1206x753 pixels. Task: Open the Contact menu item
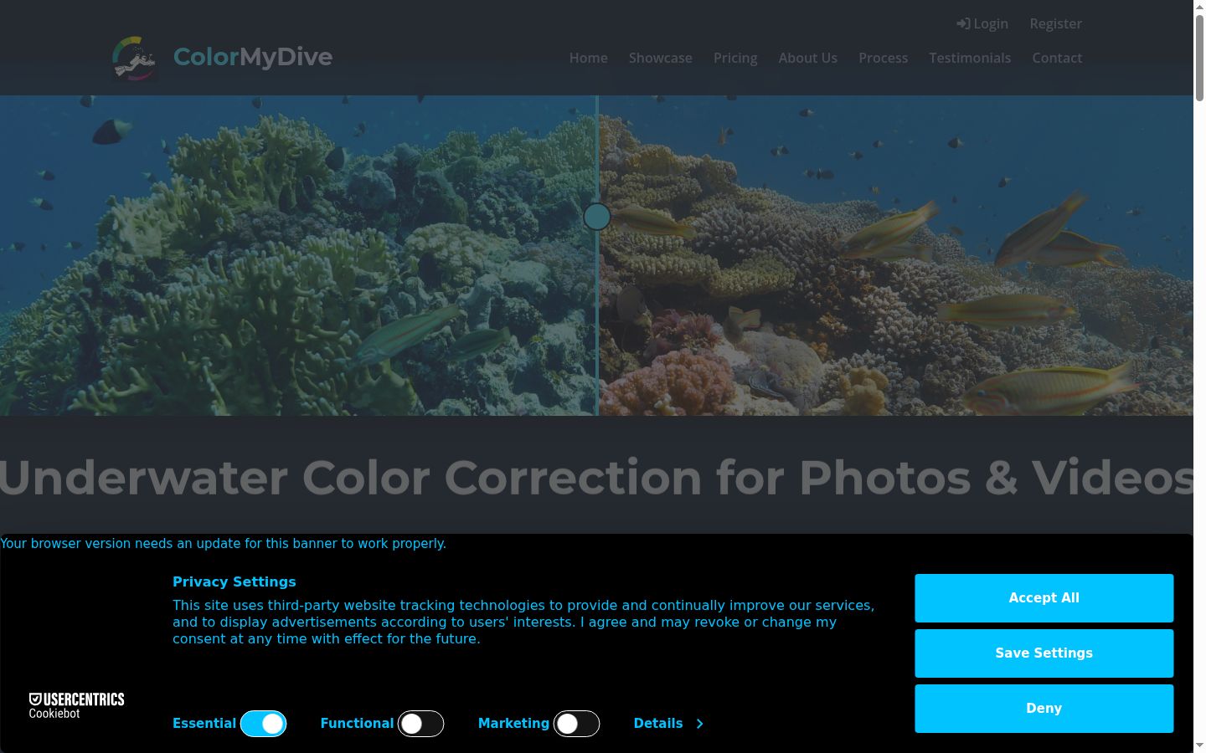click(1057, 58)
